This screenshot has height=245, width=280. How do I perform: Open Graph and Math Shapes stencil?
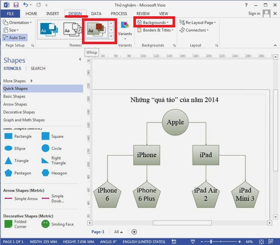point(24,120)
